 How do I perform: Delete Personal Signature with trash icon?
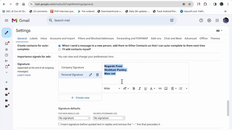point(98,75)
